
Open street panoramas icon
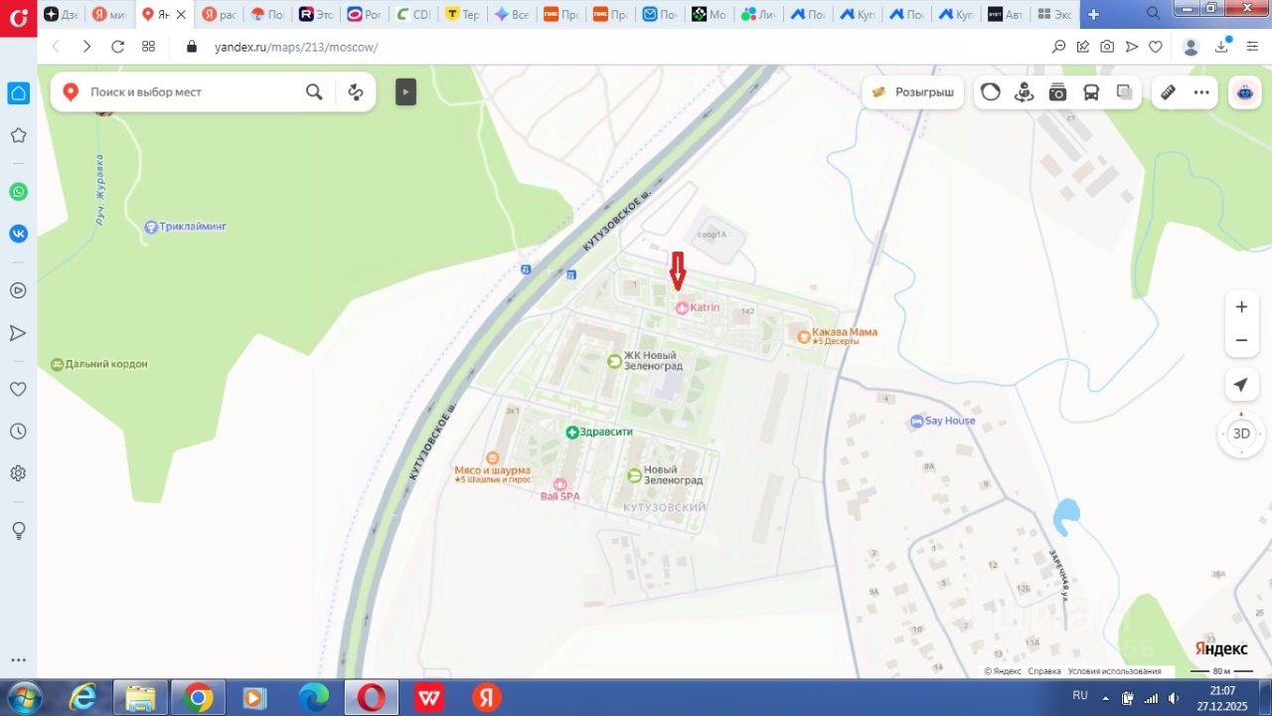click(x=1025, y=92)
